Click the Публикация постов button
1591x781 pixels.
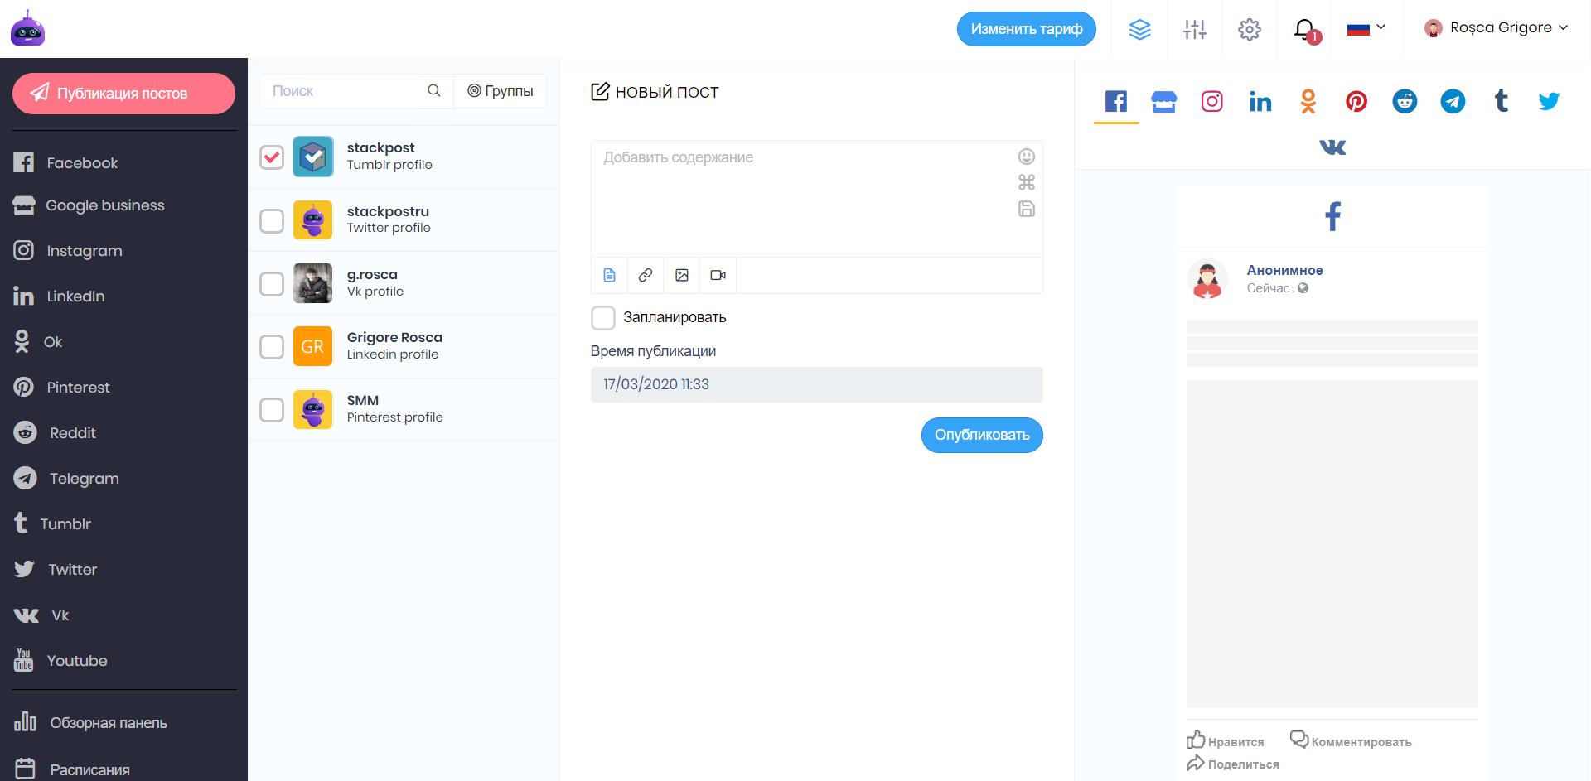123,94
